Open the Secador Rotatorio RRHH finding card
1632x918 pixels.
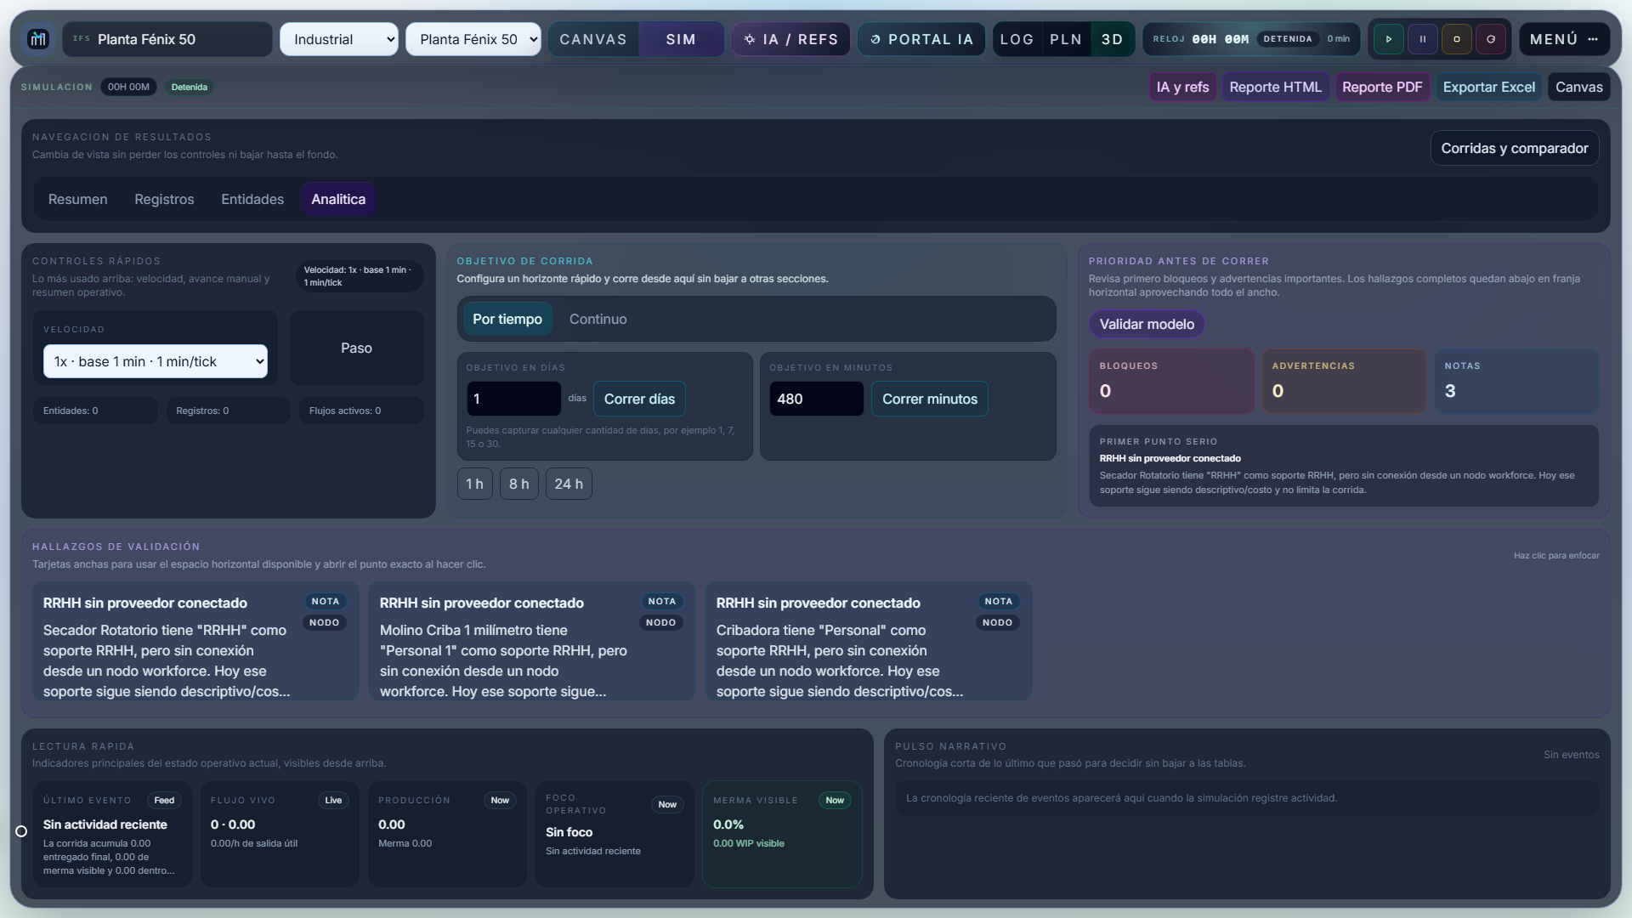195,641
